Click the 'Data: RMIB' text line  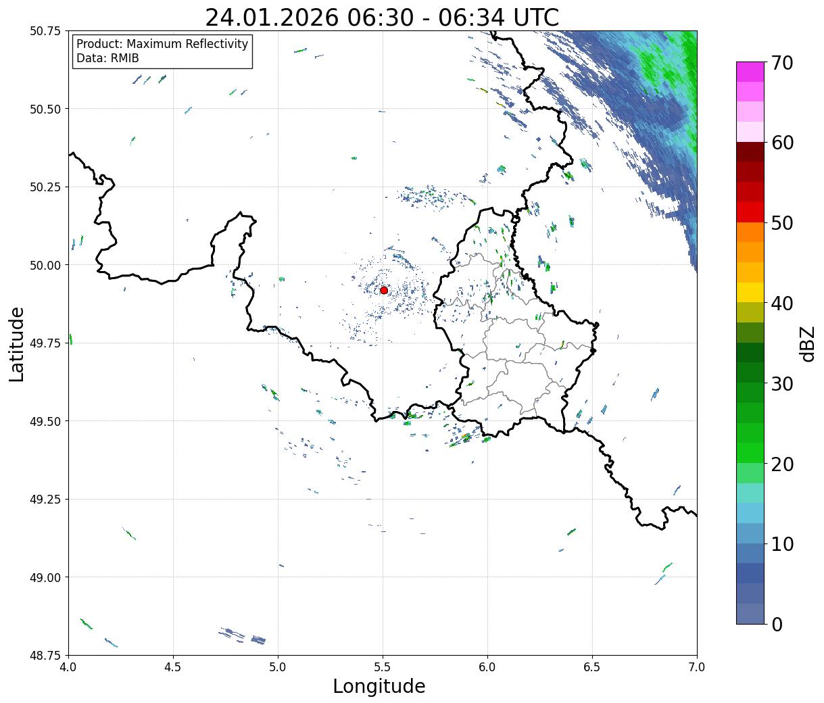(x=107, y=58)
